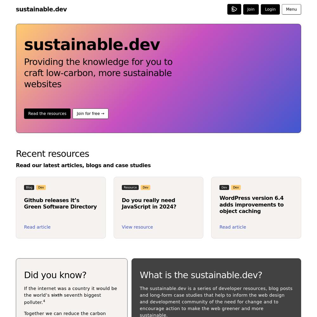
Task: Open View resource link for JavaScript card
Action: 137,227
